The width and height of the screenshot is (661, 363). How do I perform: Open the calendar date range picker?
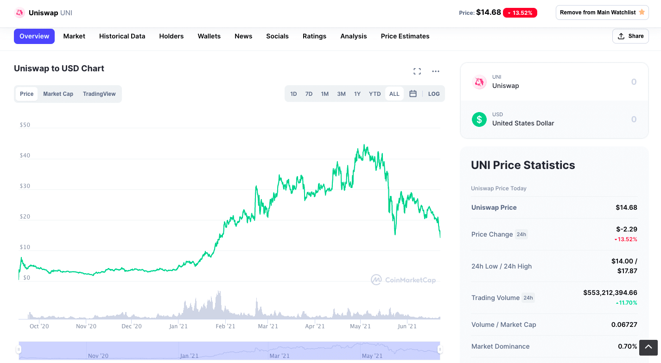(413, 94)
